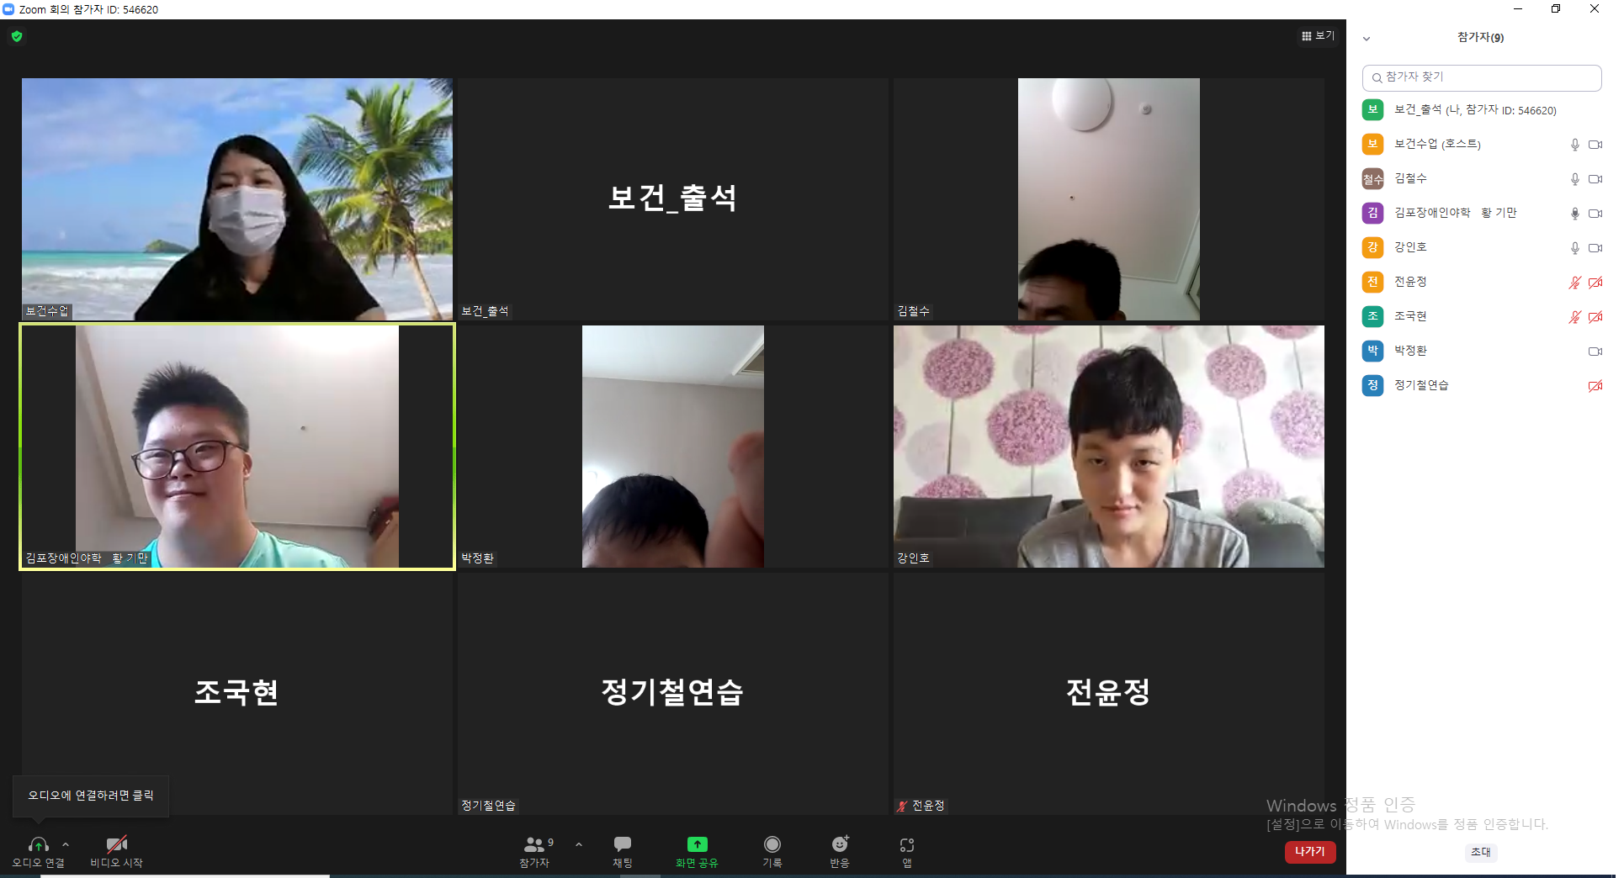
Task: Select the 강인호 video tile
Action: [x=1109, y=447]
